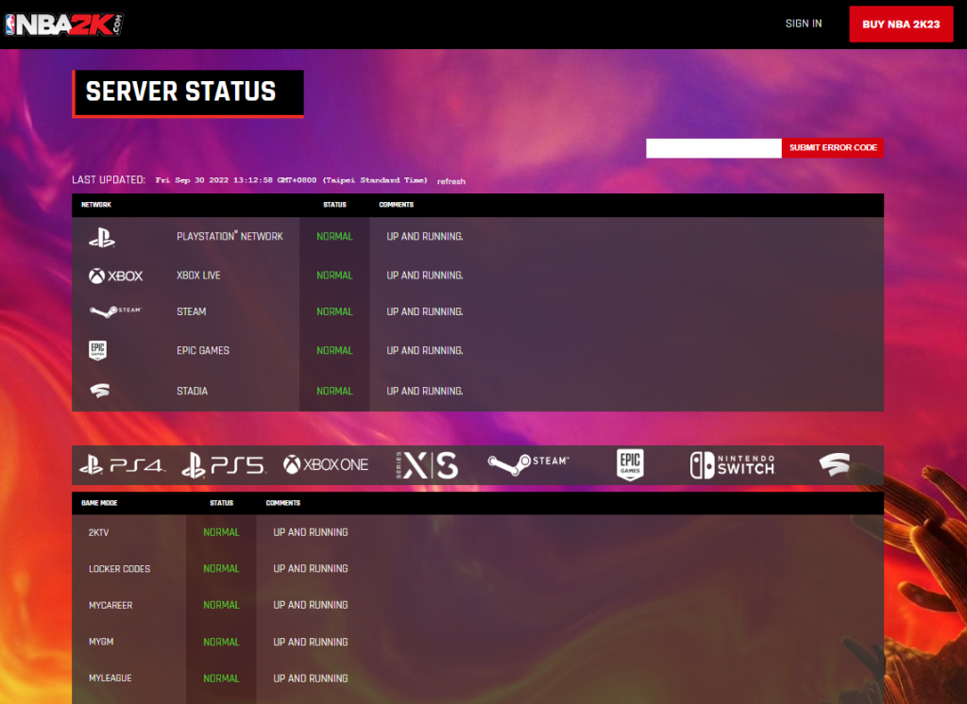
Task: Click Up and Running comment for Steam network
Action: pos(425,312)
